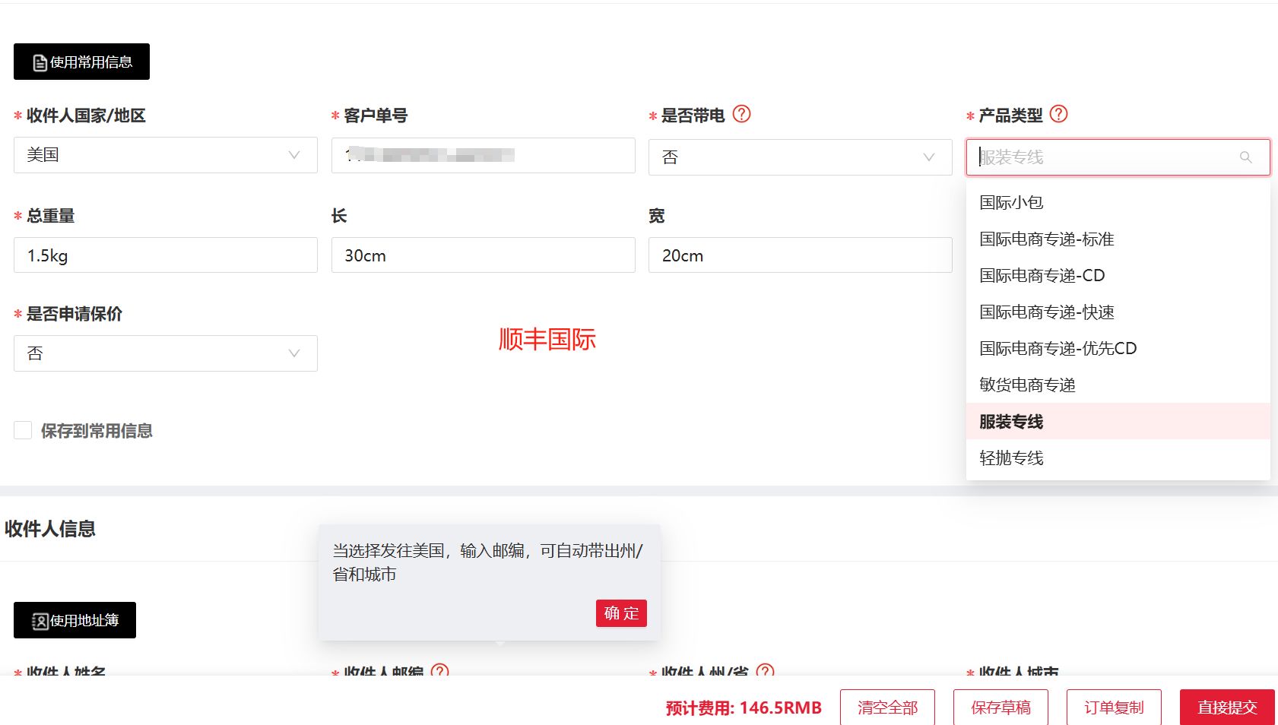1278x725 pixels.
Task: Choose 国际电商专递-CD option
Action: pyautogui.click(x=1118, y=275)
